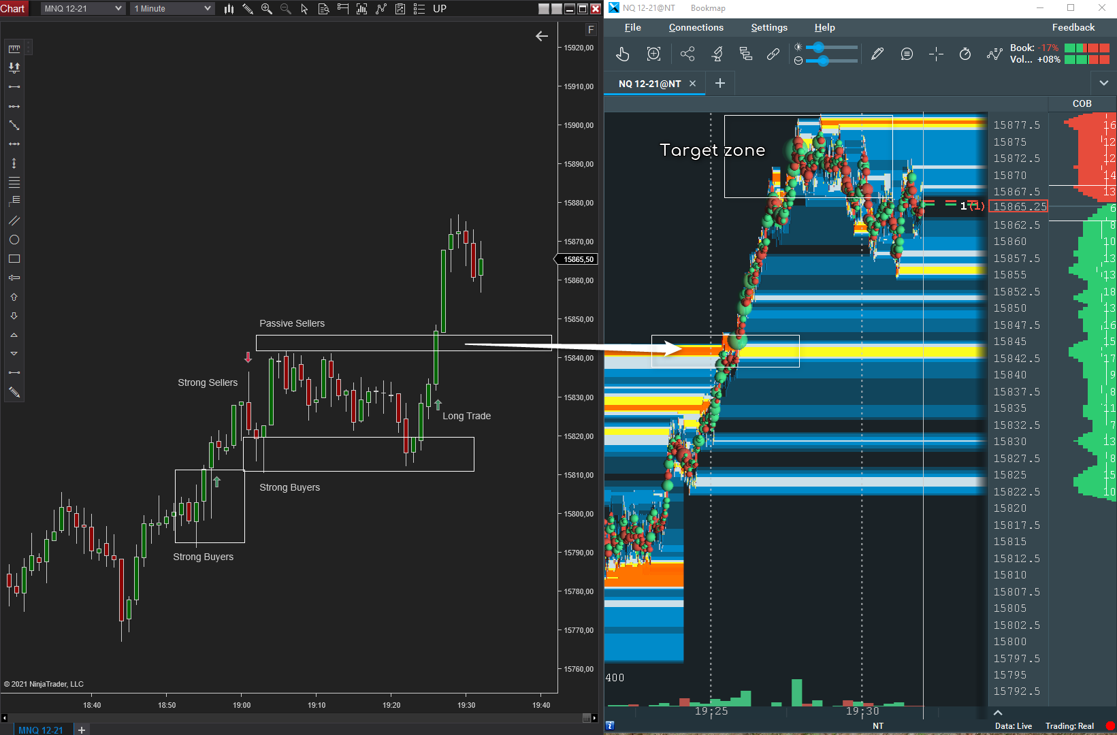This screenshot has height=735, width=1117.
Task: Click the crosshair icon in Bookmap toolbar
Action: (x=936, y=54)
